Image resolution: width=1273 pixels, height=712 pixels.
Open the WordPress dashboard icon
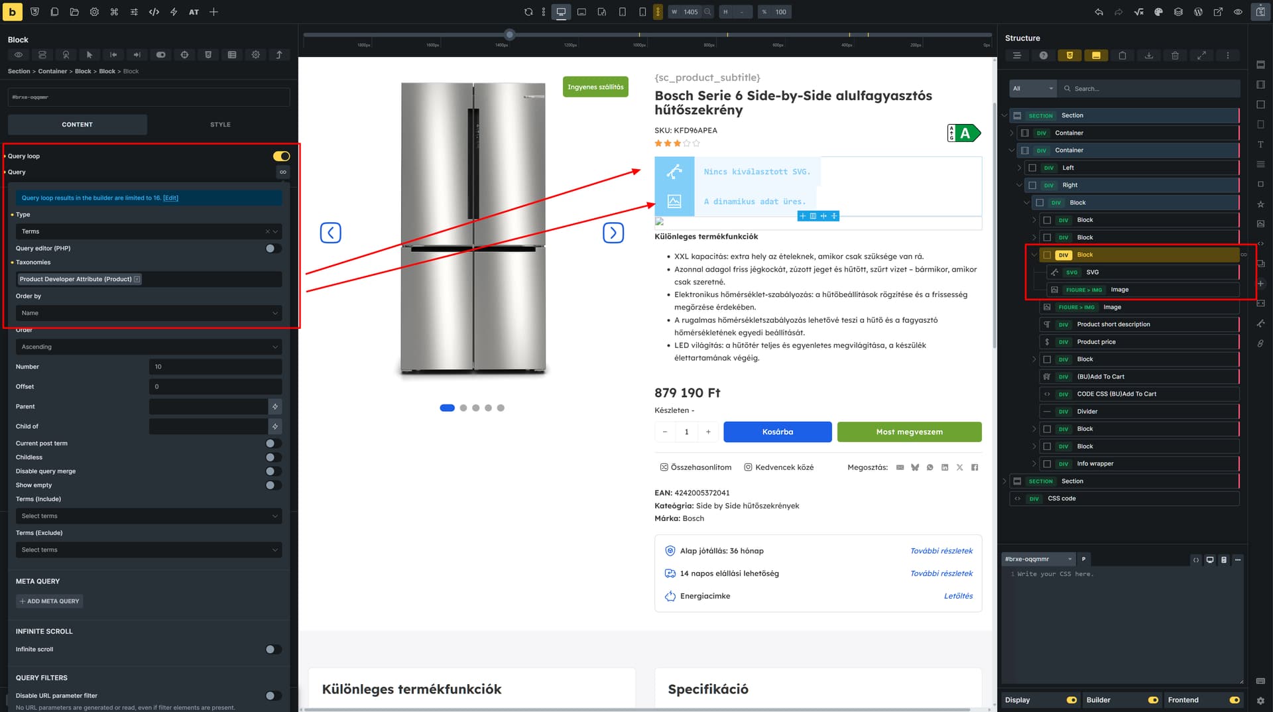[1198, 12]
